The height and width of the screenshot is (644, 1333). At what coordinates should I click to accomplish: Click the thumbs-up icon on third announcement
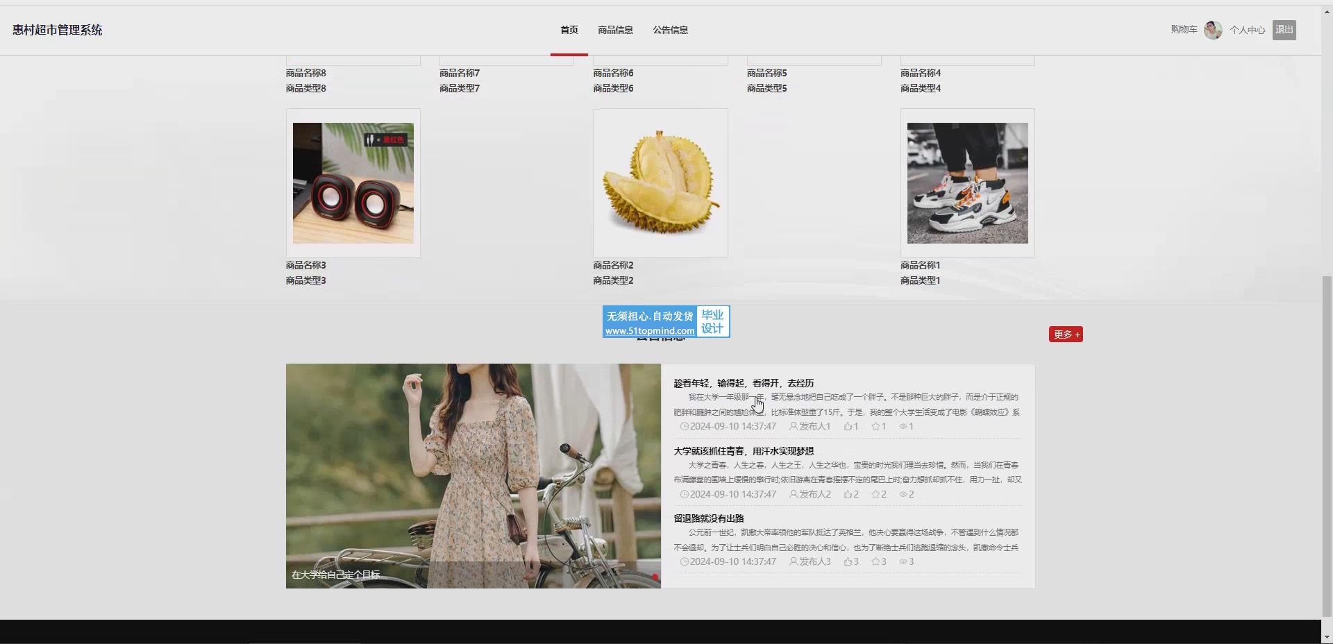[x=848, y=562]
